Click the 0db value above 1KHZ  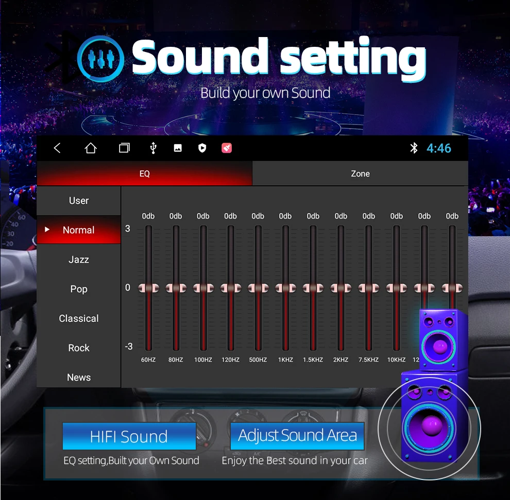click(285, 216)
